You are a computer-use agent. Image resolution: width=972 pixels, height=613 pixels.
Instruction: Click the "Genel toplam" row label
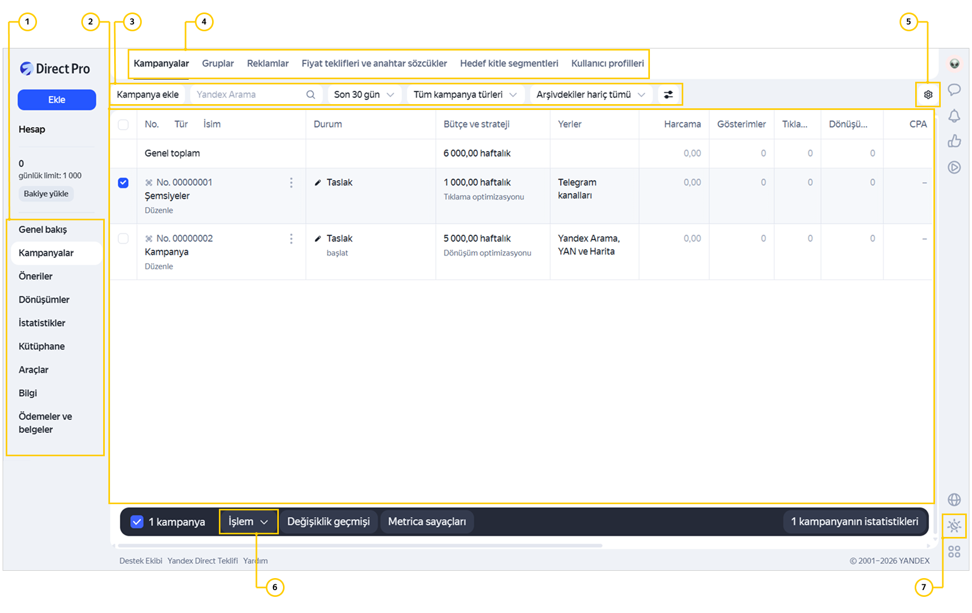pos(172,154)
